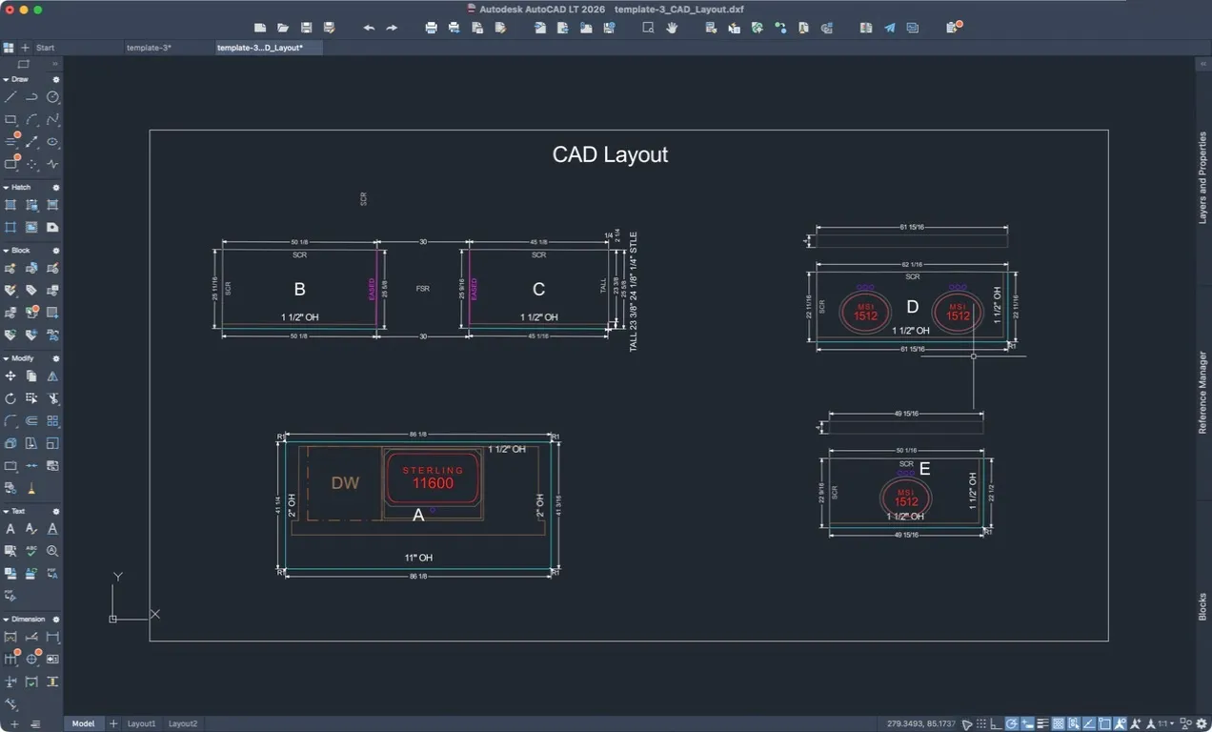The image size is (1212, 732).
Task: Collapse the Modify tool section
Action: [6, 358]
